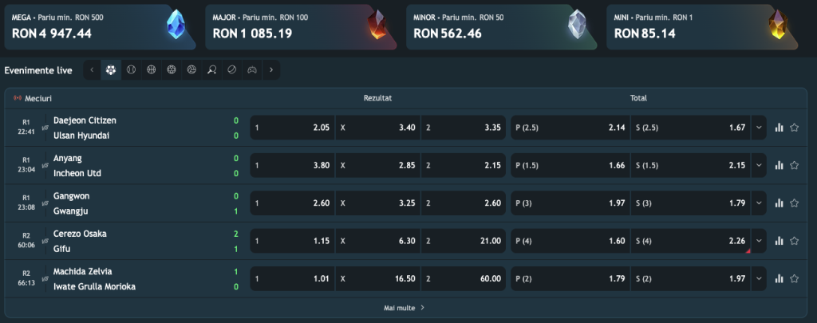Bet on Machida Zelvia win at 1.01
Image resolution: width=817 pixels, height=323 pixels.
click(x=292, y=278)
